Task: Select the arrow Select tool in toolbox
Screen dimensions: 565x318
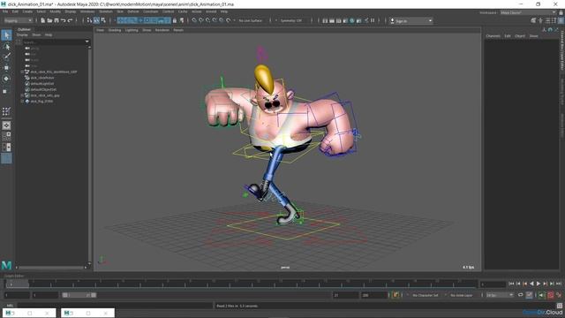Action: 6,35
